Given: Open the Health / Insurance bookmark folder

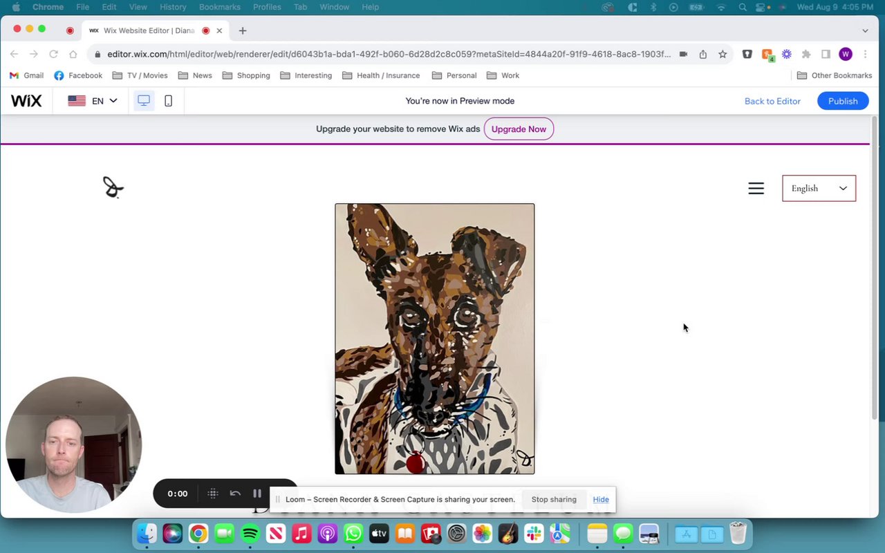Looking at the screenshot, I should coord(381,75).
